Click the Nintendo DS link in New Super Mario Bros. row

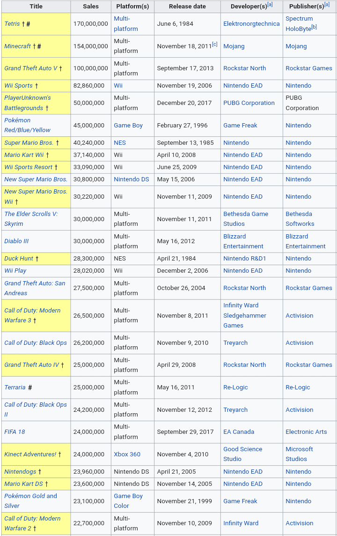click(x=132, y=179)
